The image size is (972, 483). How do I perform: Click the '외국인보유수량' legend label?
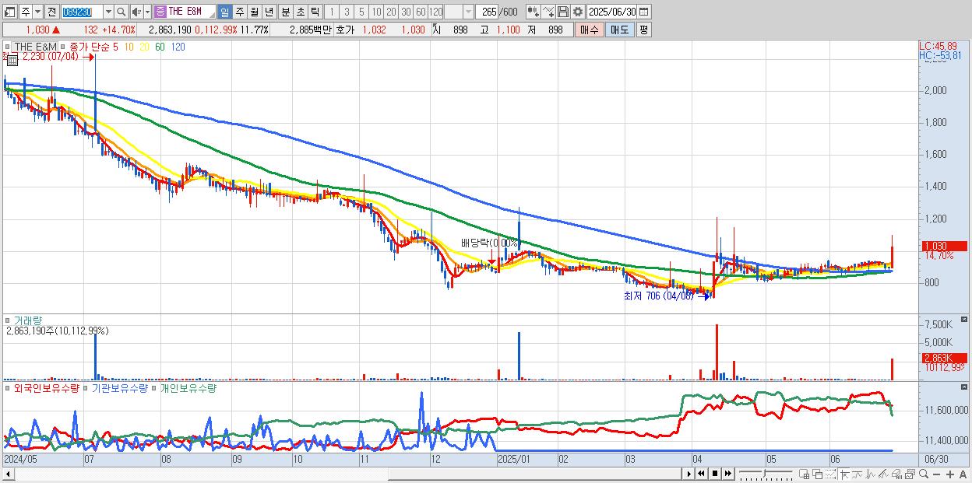point(45,387)
